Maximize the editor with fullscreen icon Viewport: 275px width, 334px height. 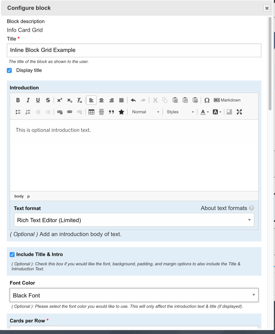(239, 112)
